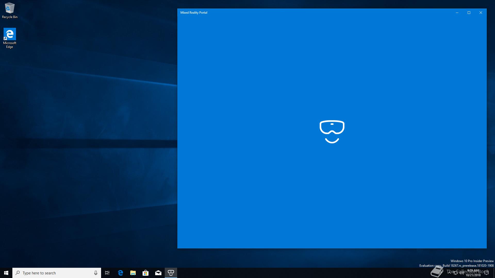Maximize the Mixed Reality Portal window
The image size is (495, 278).
(469, 13)
